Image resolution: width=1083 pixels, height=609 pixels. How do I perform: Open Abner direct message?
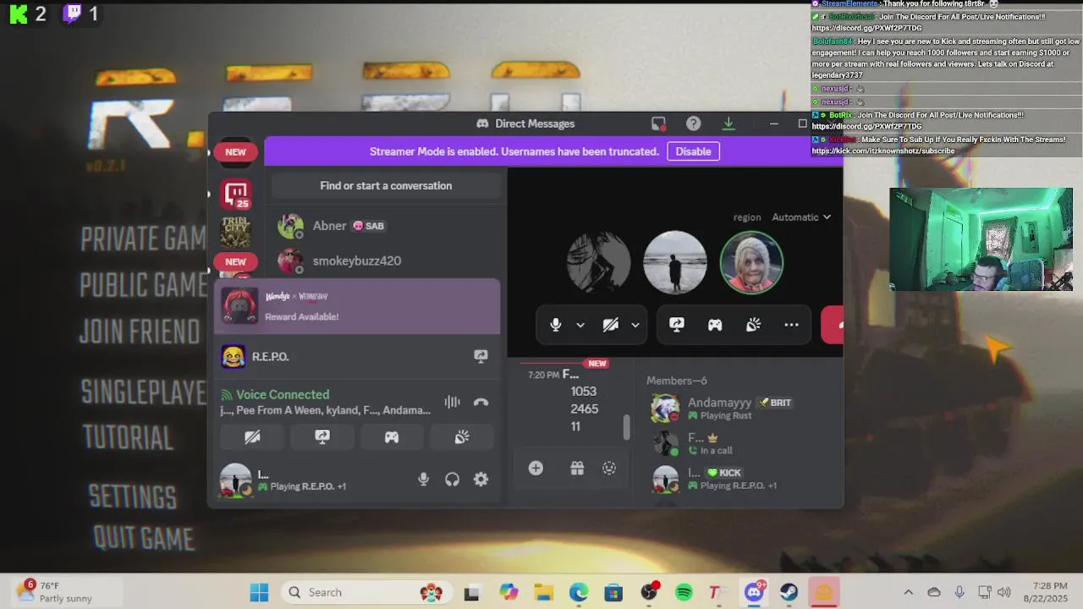pos(386,226)
